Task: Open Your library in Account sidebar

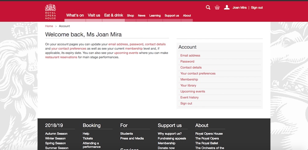Action: click(188, 86)
